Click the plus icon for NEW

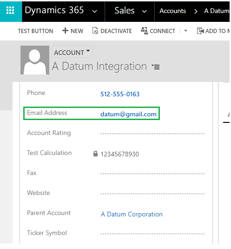pos(65,31)
